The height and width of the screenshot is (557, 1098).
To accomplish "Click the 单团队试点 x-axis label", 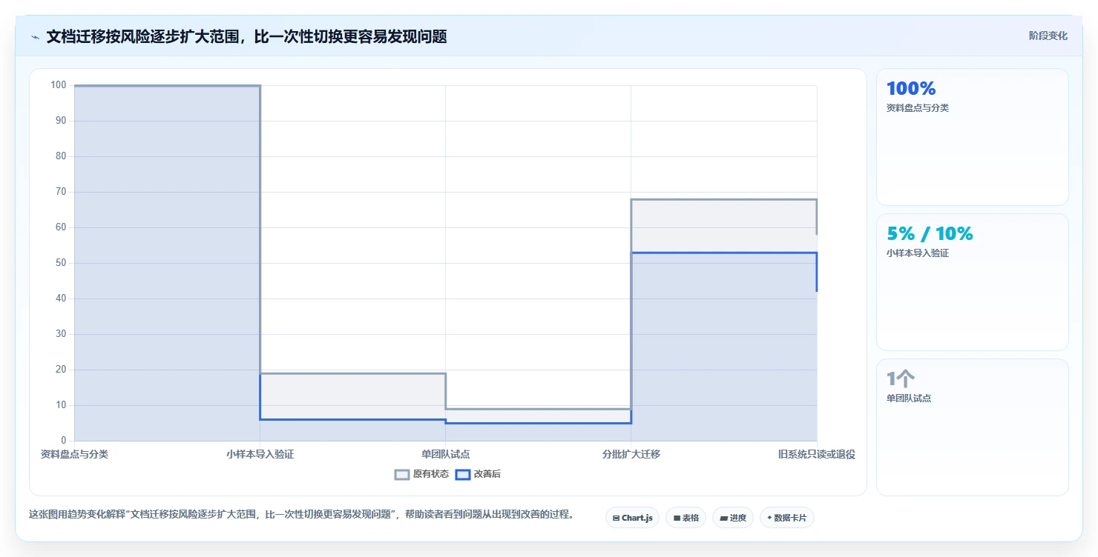I will tap(445, 454).
